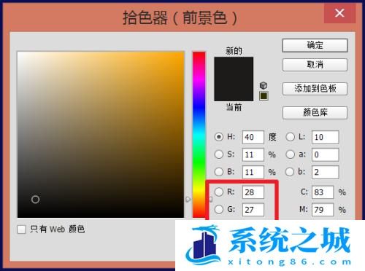Select the R red radio button
Image resolution: width=365 pixels, height=271 pixels.
(219, 192)
